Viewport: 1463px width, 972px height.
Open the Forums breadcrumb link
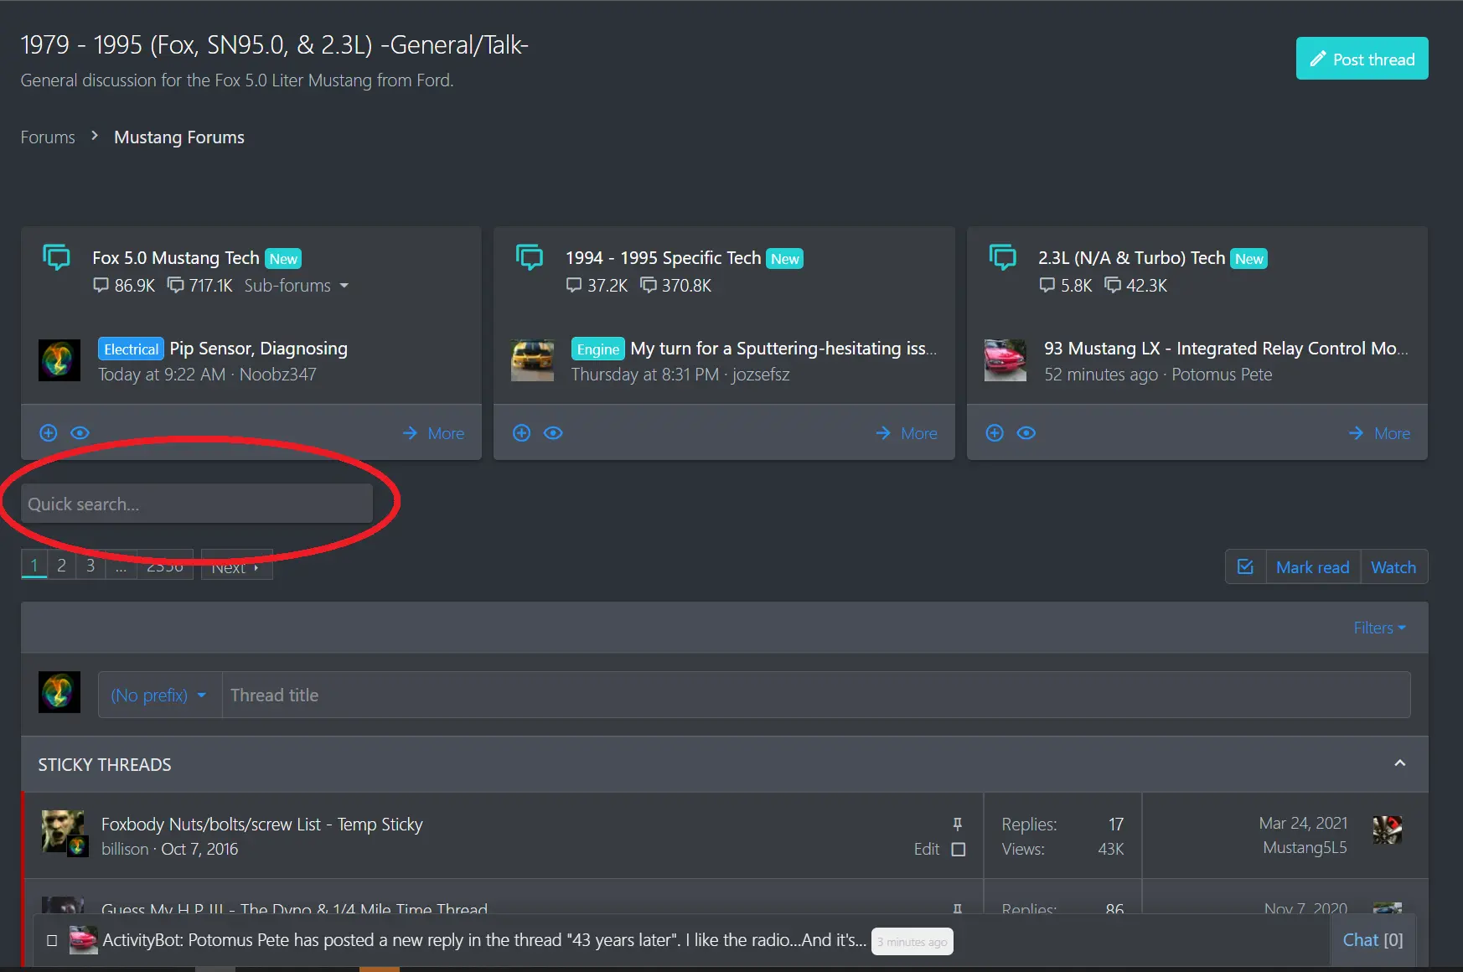pyautogui.click(x=48, y=137)
